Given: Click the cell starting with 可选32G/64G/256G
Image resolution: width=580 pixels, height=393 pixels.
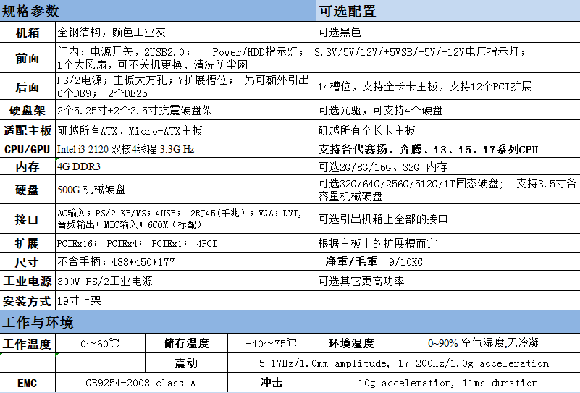Looking at the screenshot, I should (x=448, y=190).
